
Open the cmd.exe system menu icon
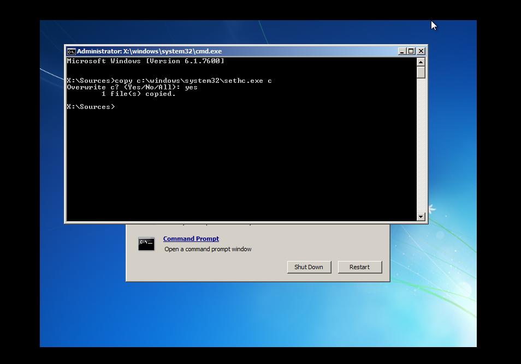tap(71, 51)
